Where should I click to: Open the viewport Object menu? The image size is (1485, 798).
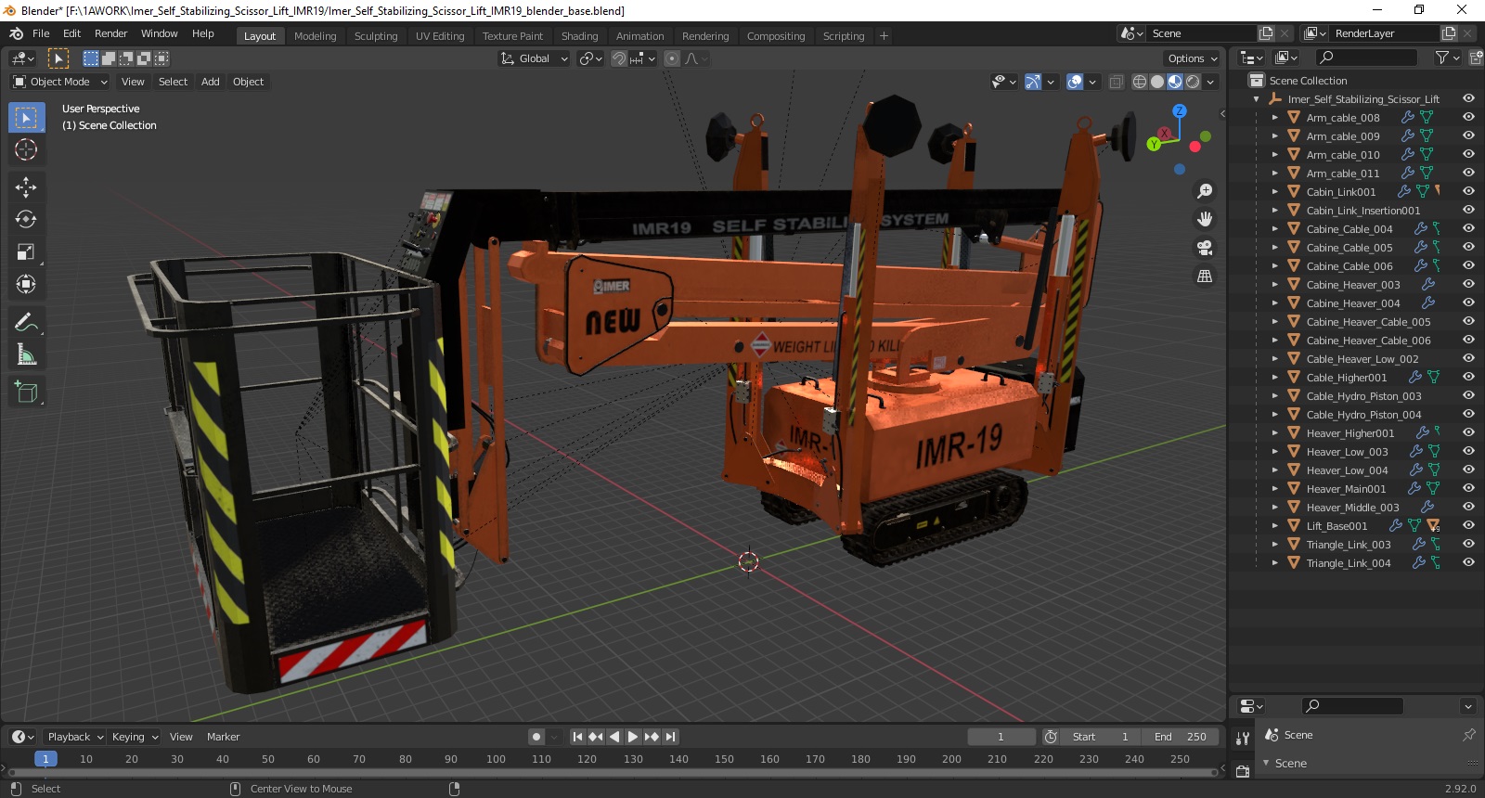pos(248,82)
